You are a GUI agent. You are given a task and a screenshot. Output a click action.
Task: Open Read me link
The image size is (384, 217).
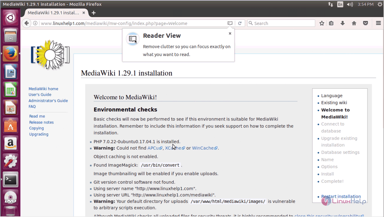37,116
